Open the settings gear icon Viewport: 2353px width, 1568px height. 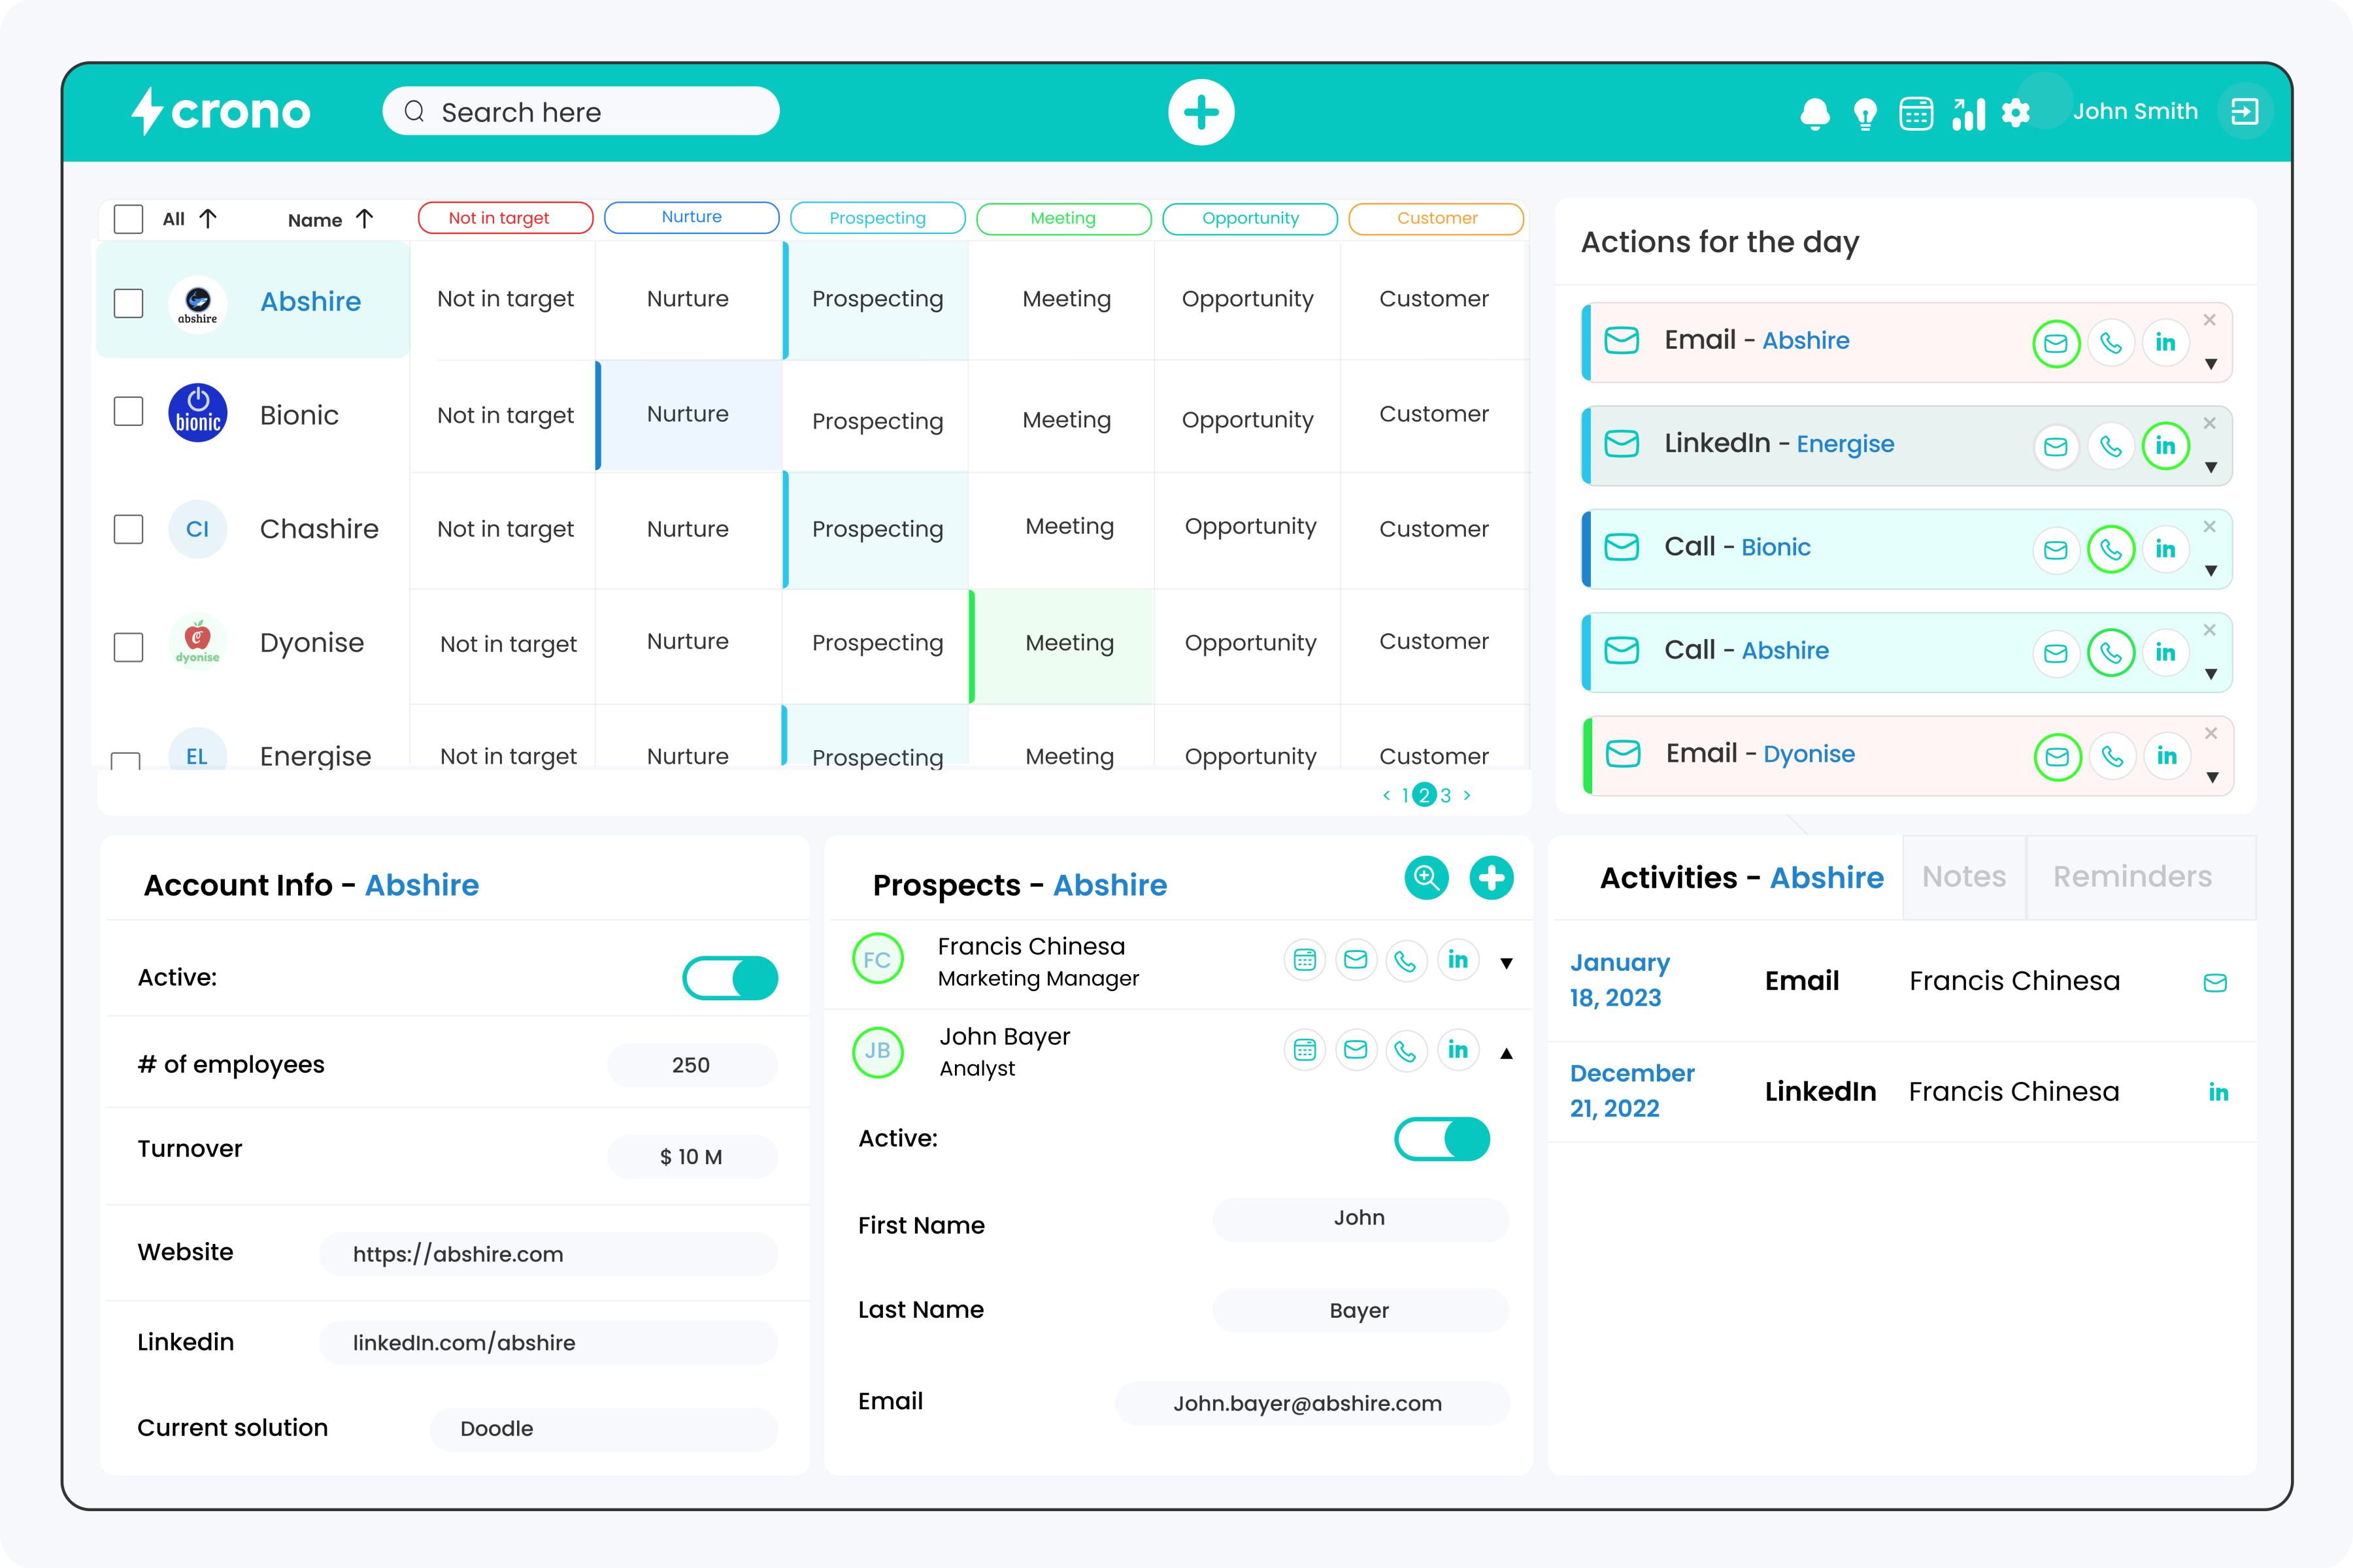click(2016, 113)
